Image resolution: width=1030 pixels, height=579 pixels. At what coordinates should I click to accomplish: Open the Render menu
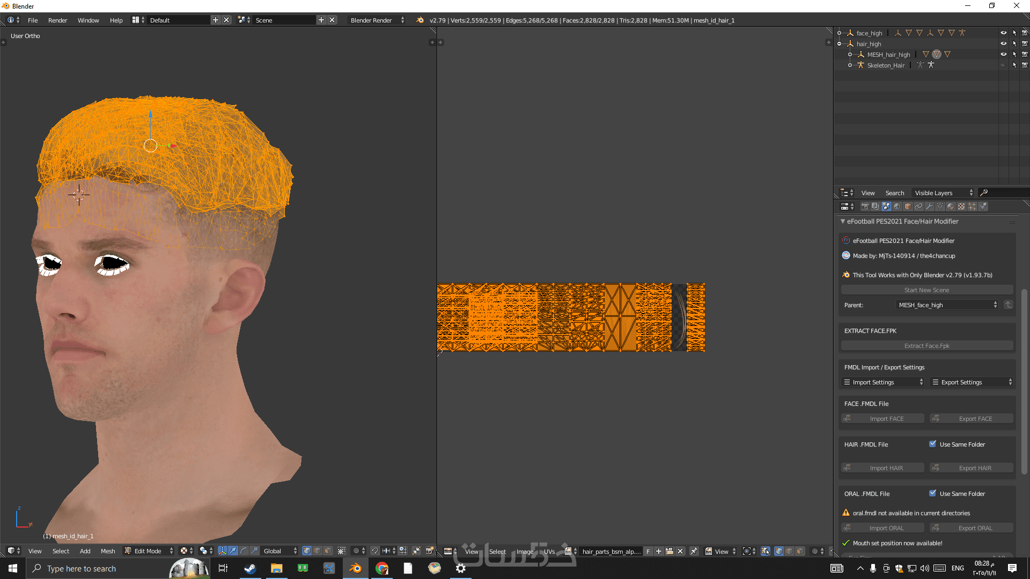[x=57, y=20]
